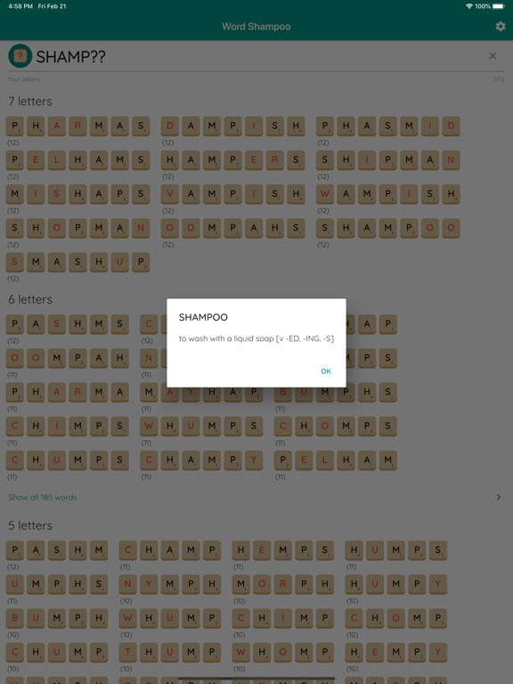Clear the letters with the X icon

(493, 56)
